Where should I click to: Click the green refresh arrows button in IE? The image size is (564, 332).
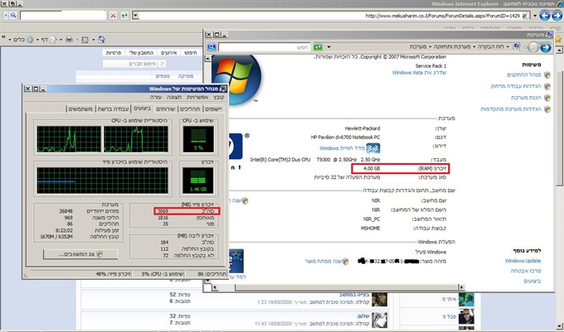pyautogui.click(x=125, y=16)
